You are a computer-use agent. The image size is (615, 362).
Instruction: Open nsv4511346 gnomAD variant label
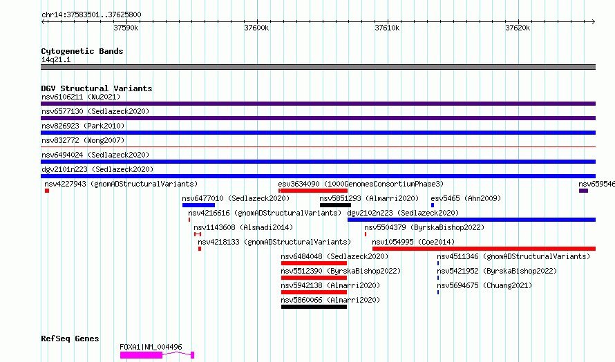[513, 256]
